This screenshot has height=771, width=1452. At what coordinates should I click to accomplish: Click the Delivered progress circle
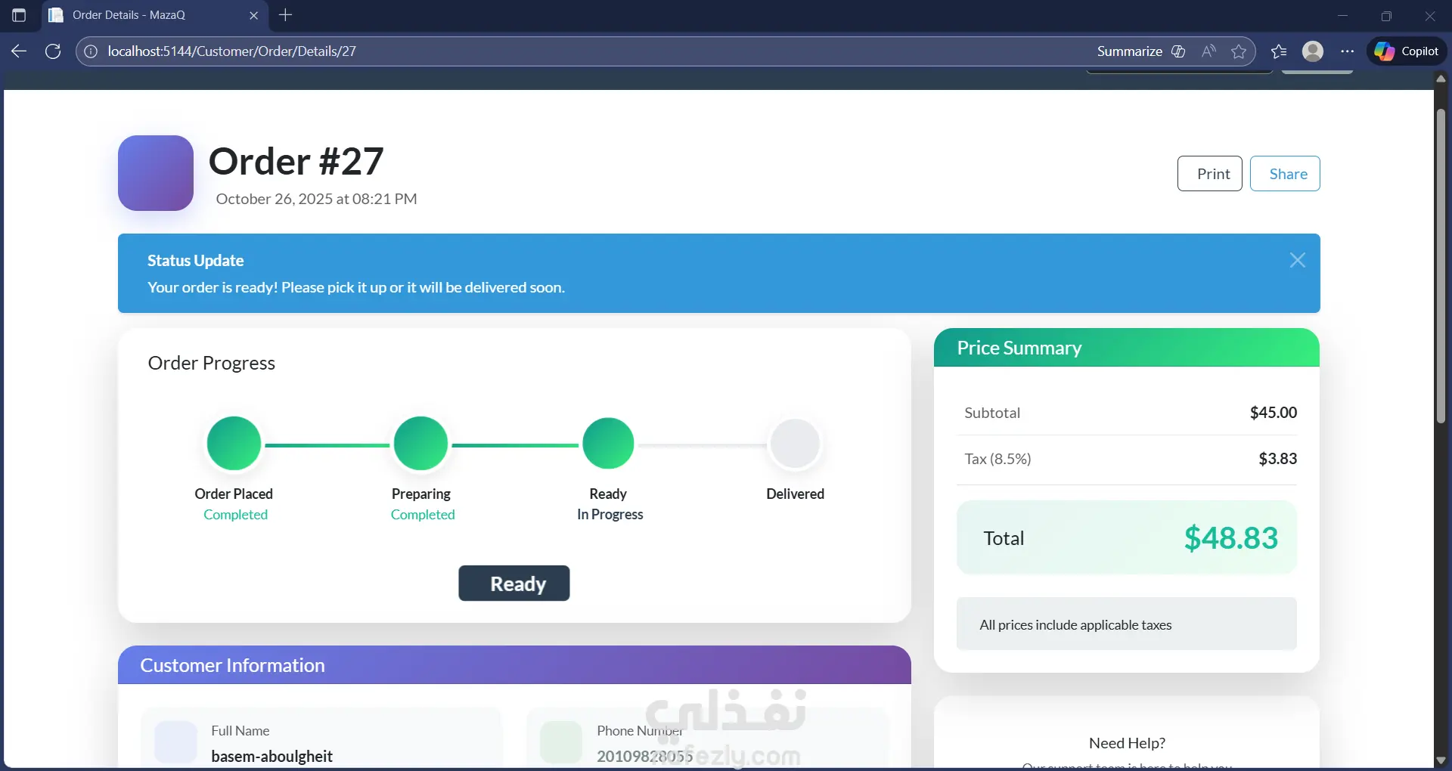795,444
